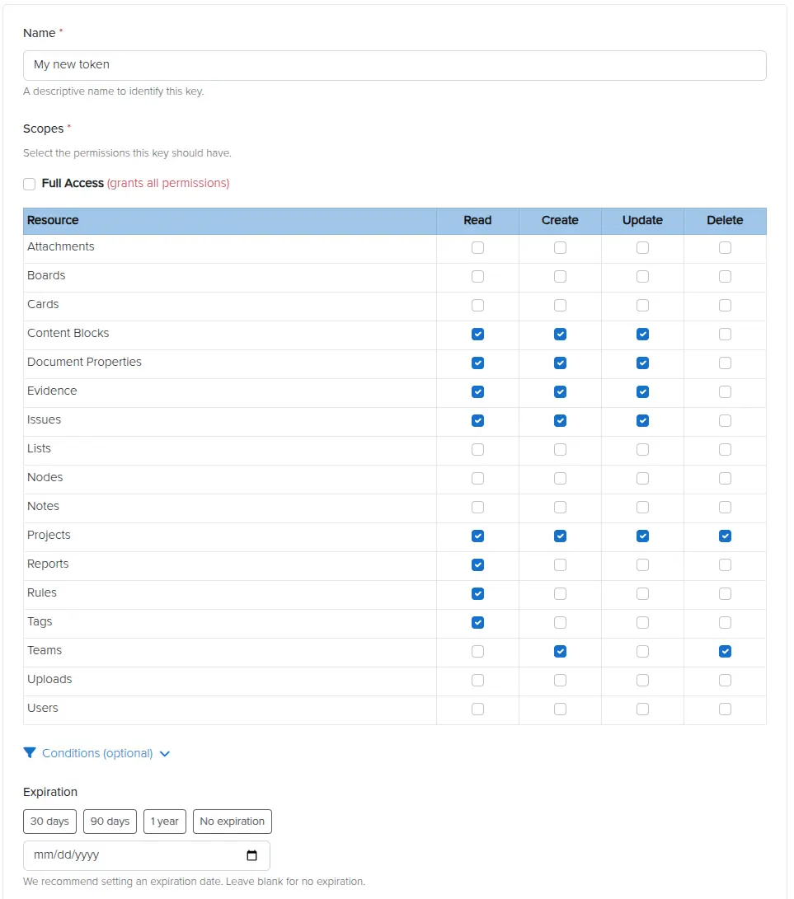Expand the Conditions (optional) section
794x899 pixels.
96,752
